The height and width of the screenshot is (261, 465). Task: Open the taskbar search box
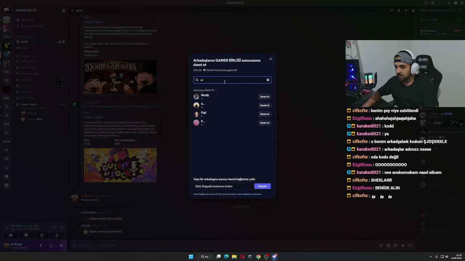[x=205, y=257]
